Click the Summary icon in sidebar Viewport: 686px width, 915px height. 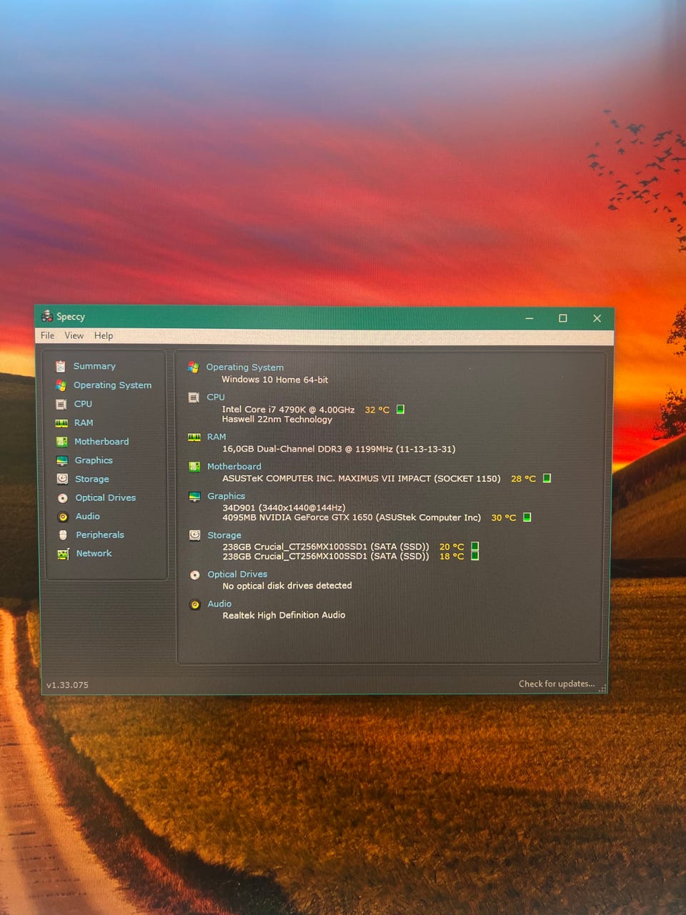click(61, 366)
